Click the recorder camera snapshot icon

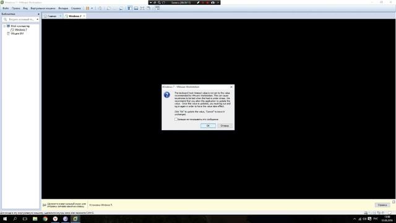[x=213, y=2]
